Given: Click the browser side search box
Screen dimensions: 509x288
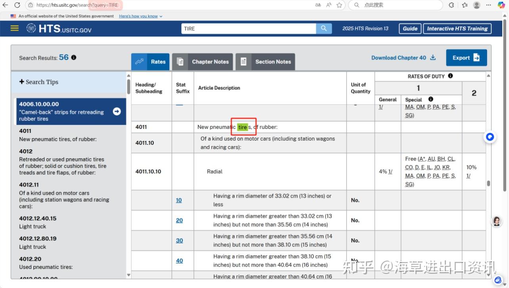Looking at the screenshot, I should (x=395, y=5).
